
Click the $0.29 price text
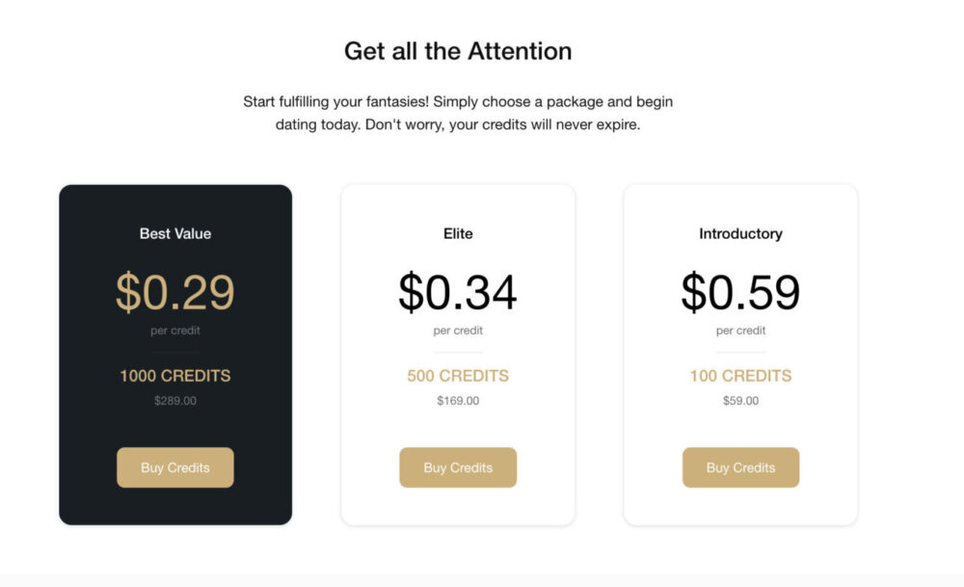pos(174,293)
